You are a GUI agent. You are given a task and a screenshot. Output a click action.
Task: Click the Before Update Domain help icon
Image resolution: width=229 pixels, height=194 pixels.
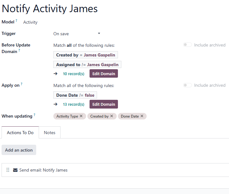(19, 50)
